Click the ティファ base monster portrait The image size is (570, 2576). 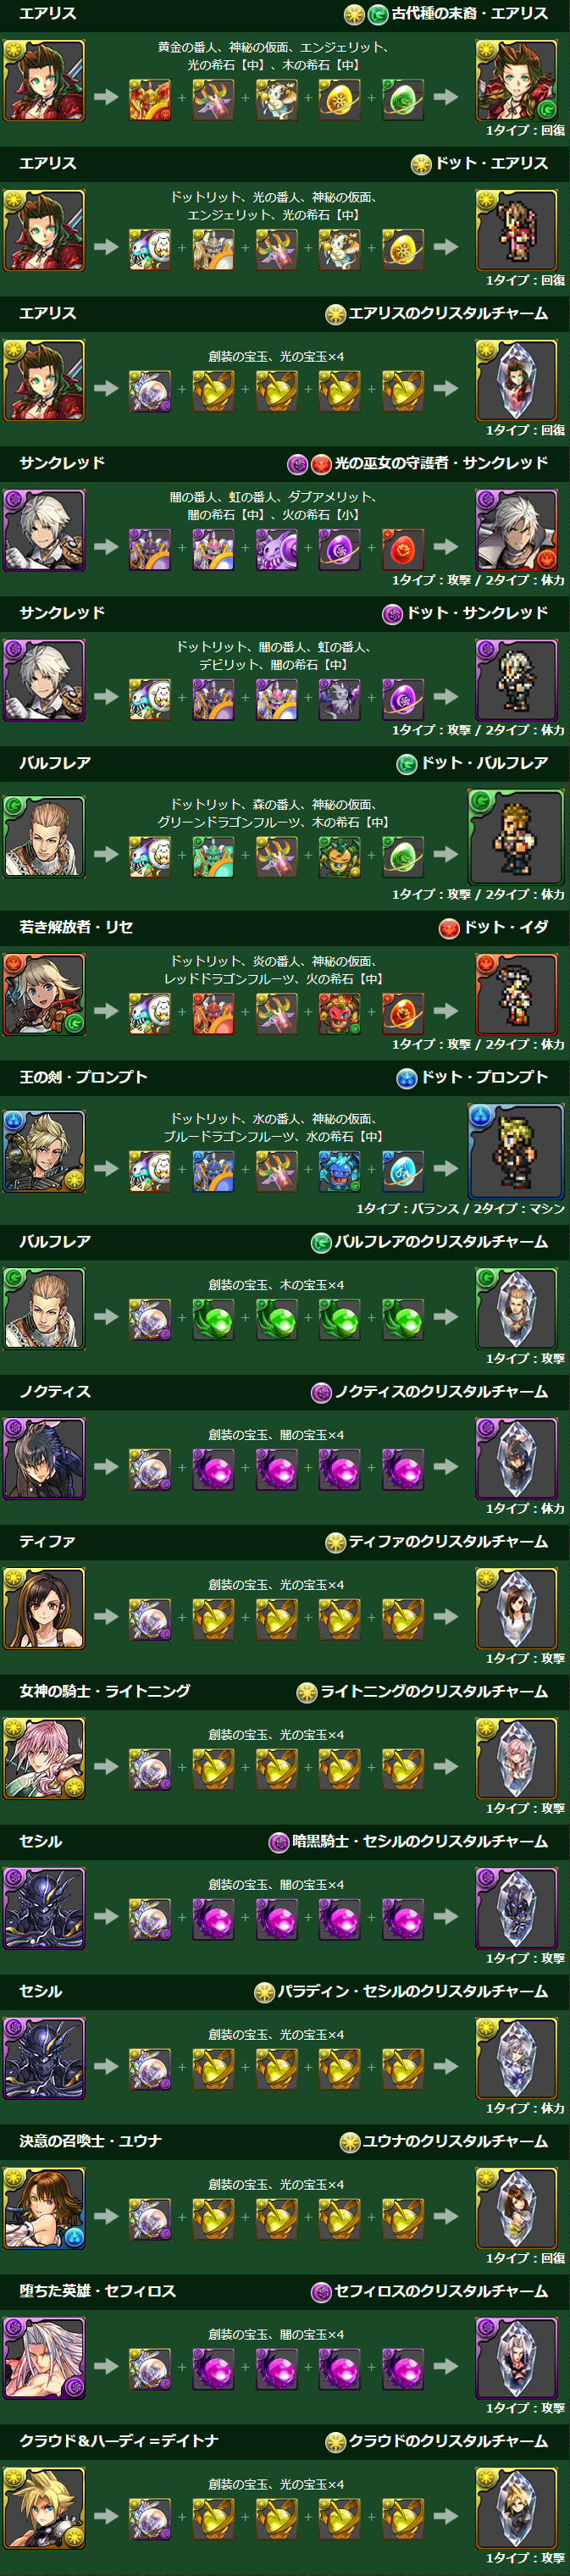pos(44,1608)
